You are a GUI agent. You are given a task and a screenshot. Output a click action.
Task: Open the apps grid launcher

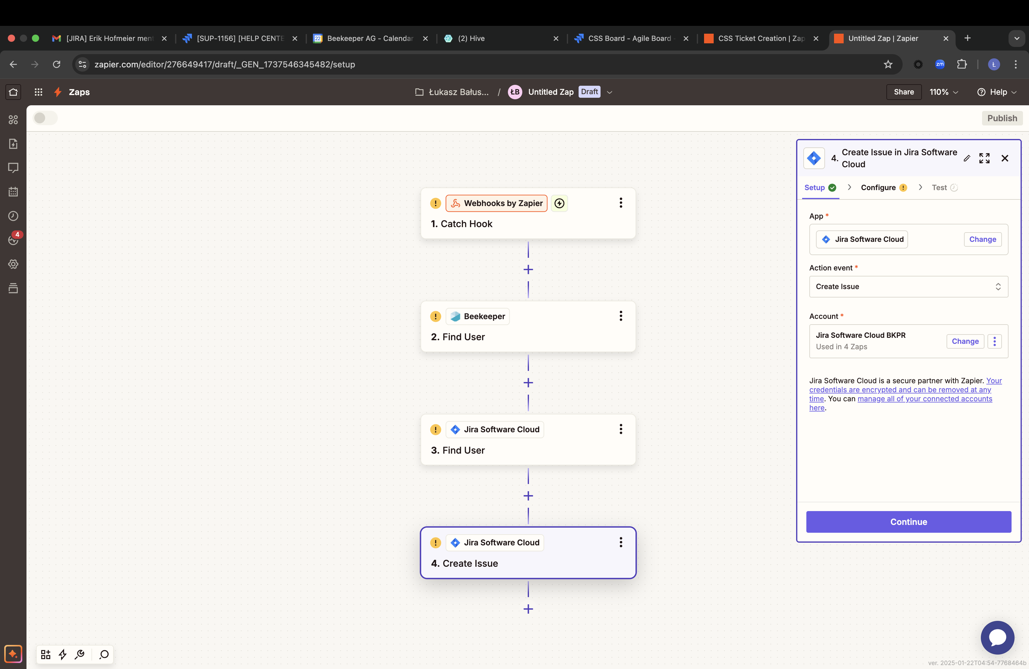tap(39, 92)
